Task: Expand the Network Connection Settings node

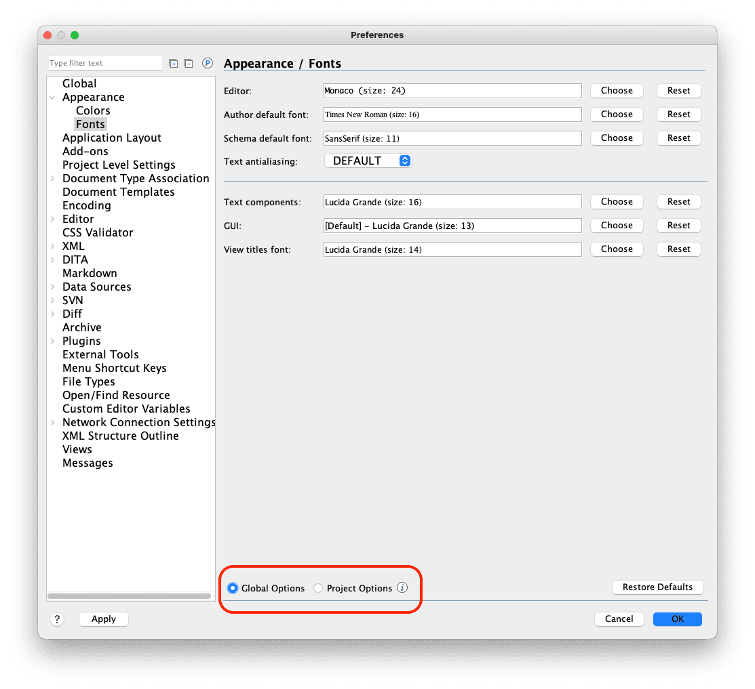Action: [x=53, y=423]
